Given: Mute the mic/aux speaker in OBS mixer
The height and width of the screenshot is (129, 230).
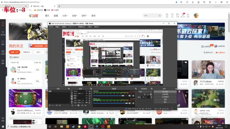Looking at the screenshot, I should (x=130, y=103).
